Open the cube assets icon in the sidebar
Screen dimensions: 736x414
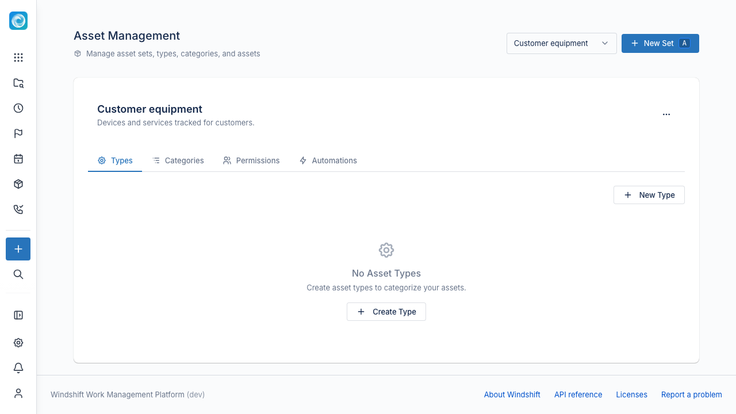(18, 184)
